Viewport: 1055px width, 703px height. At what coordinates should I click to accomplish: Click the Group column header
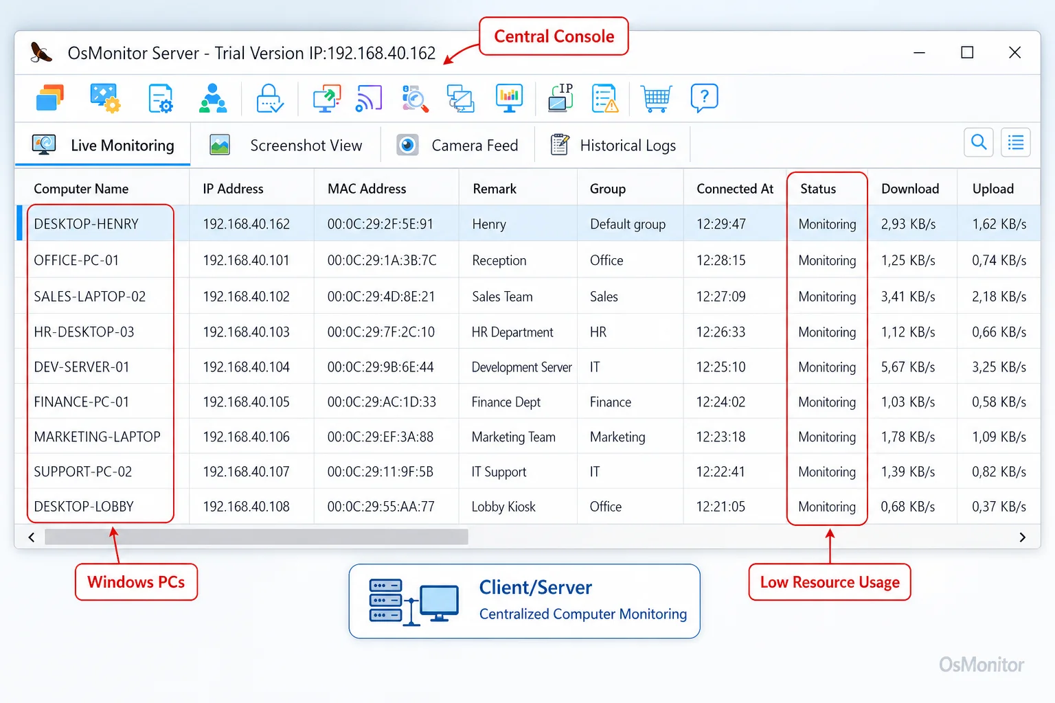click(x=608, y=189)
